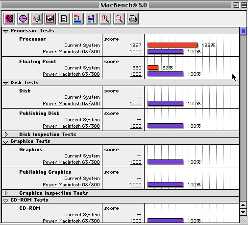This screenshot has height=225, width=248.
Task: Open Power Macintosh G3/300 link under Publishing Graphics
Action: 71,185
